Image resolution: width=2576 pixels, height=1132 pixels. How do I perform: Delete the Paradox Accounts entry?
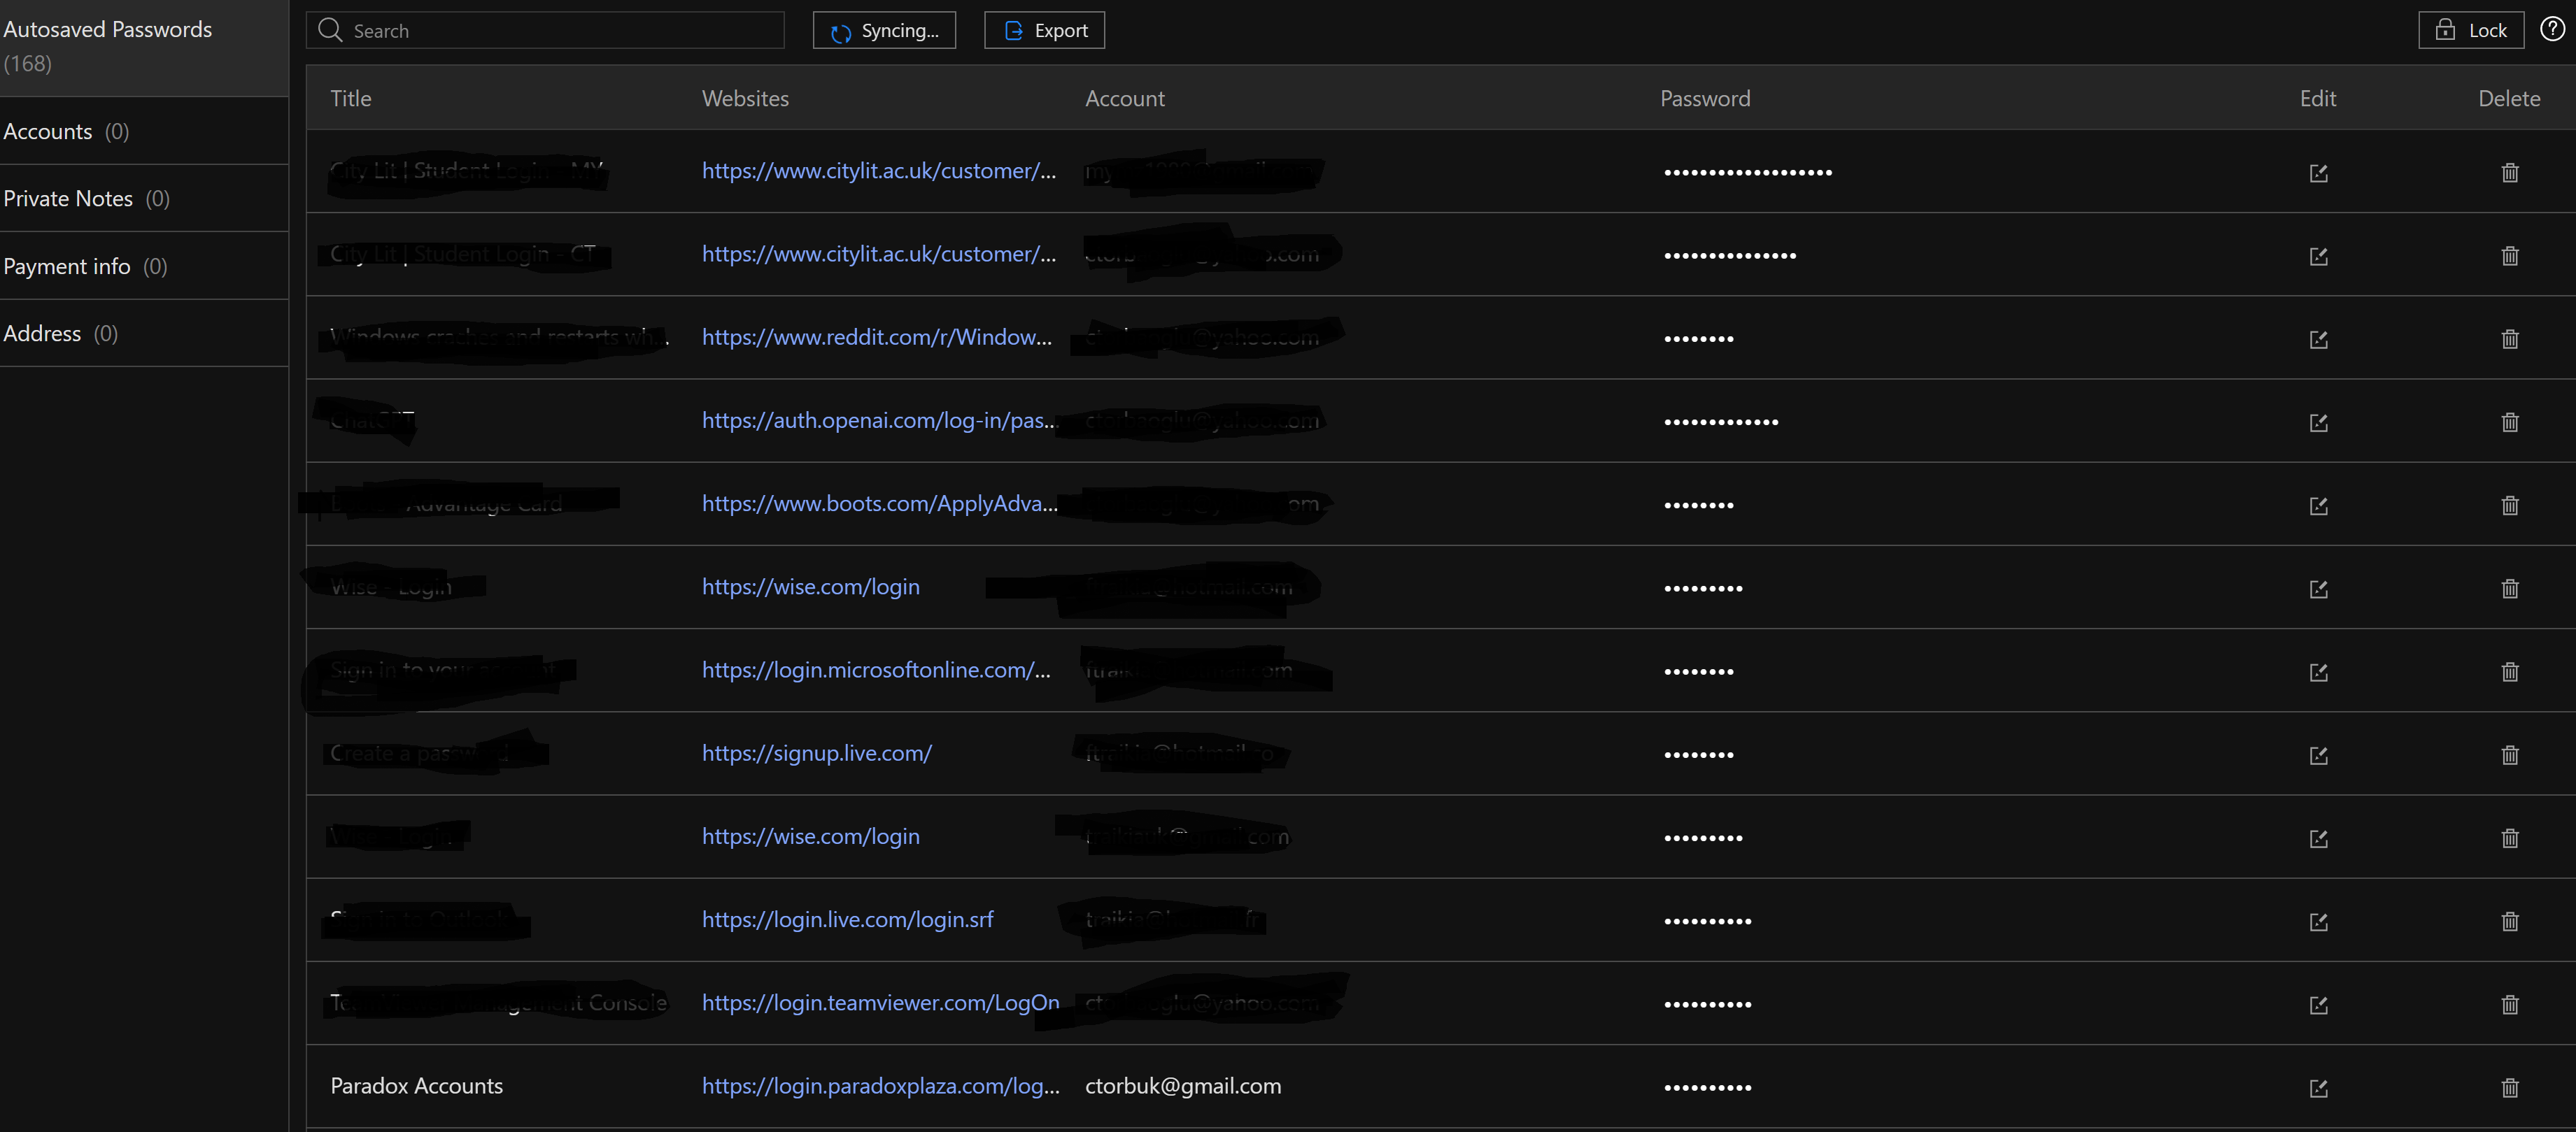(2509, 1087)
